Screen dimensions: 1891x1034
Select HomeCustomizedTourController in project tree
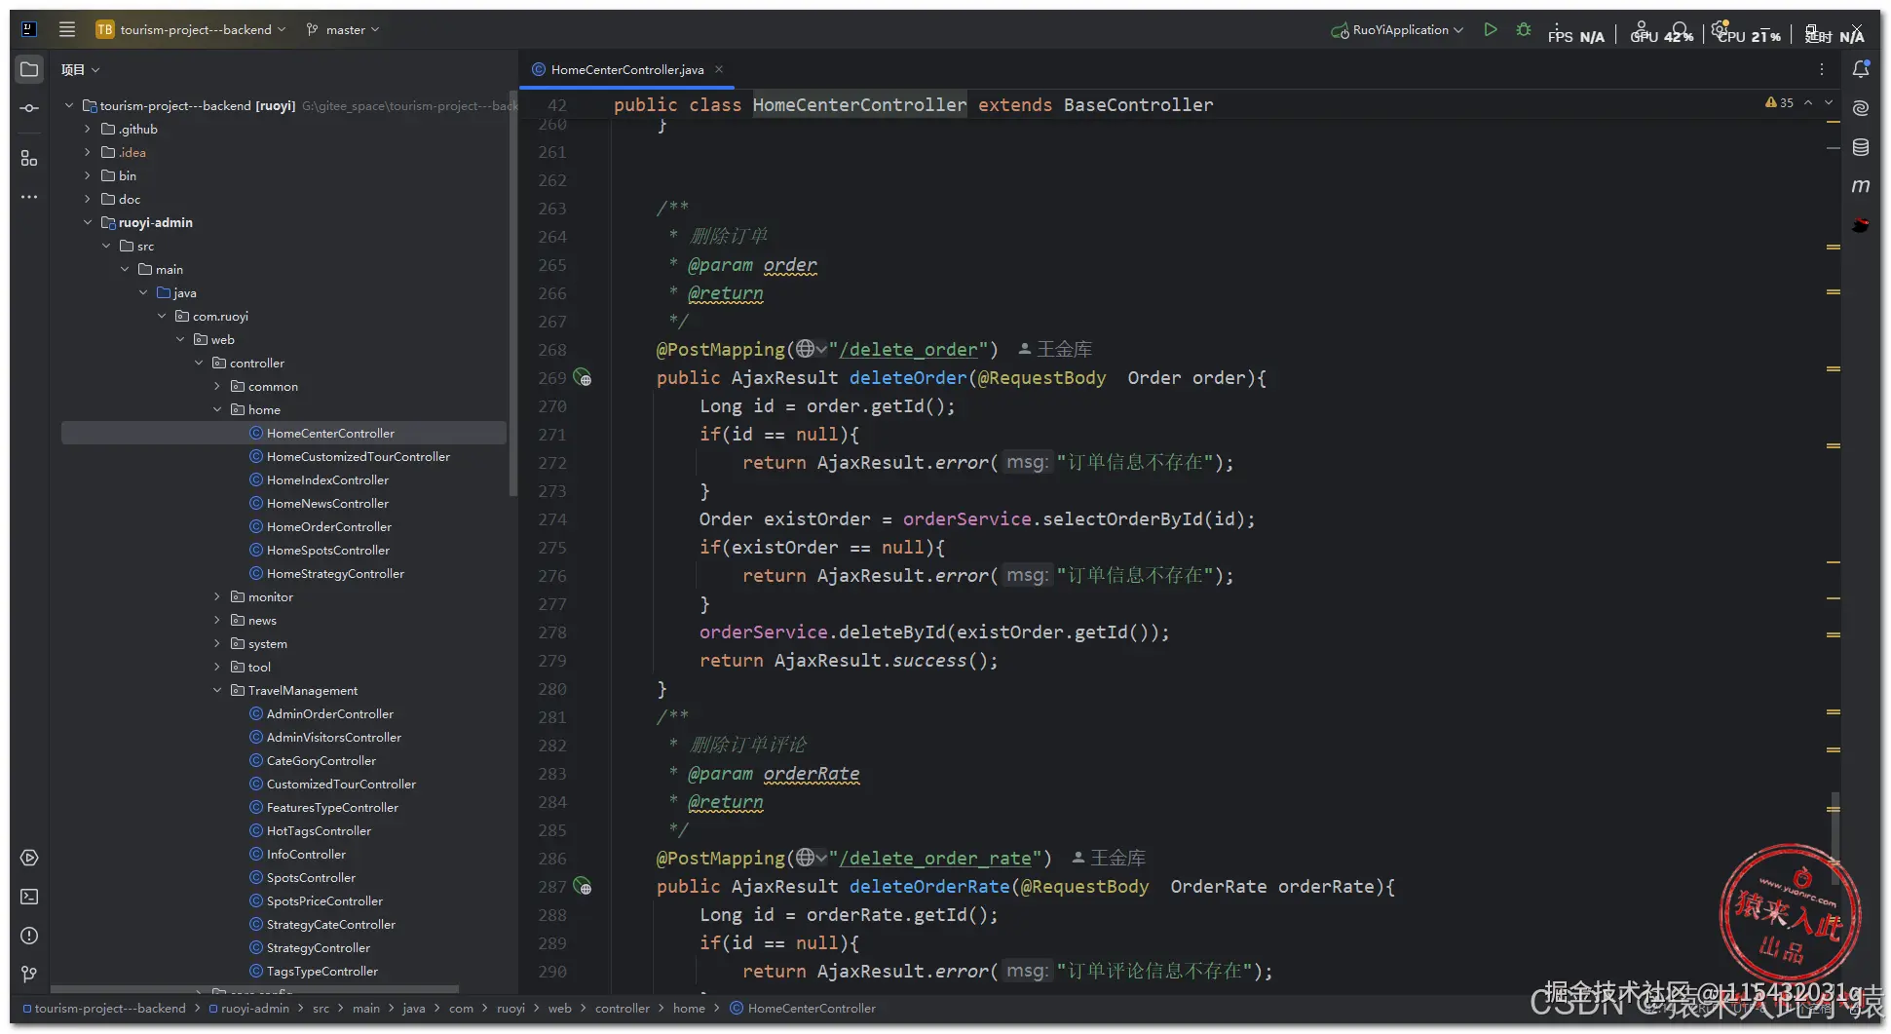click(x=359, y=456)
